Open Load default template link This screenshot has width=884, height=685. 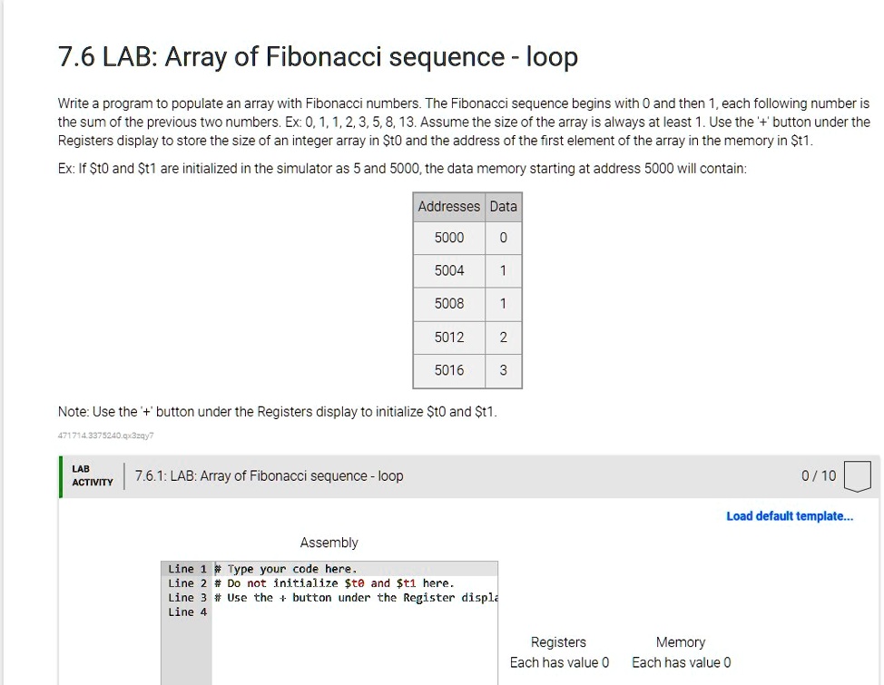click(x=790, y=516)
